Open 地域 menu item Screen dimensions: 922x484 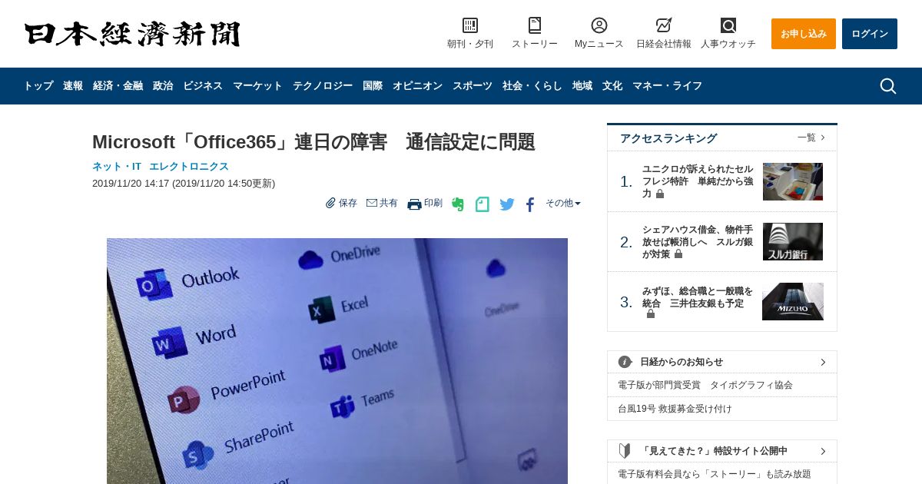coord(582,86)
